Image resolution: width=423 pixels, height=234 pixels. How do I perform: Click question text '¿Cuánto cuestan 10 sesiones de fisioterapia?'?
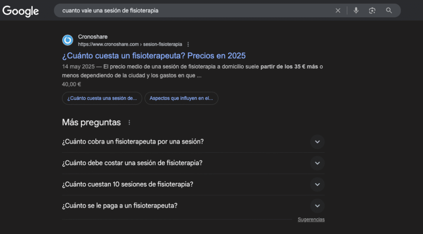tap(128, 184)
